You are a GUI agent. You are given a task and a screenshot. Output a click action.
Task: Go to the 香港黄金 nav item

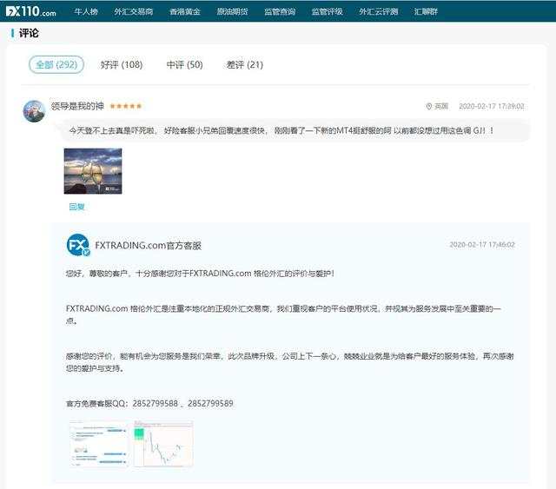tap(185, 11)
